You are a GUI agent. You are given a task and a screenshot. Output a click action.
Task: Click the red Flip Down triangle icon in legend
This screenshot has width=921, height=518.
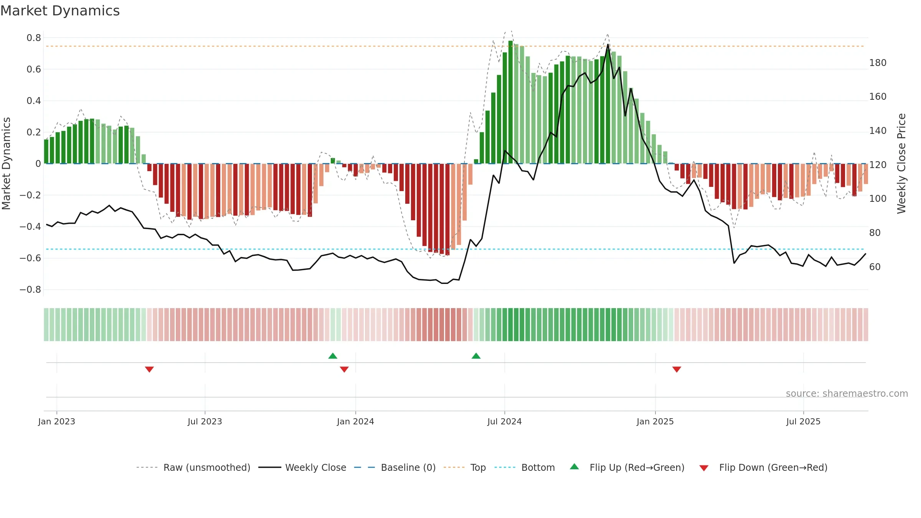[x=704, y=468]
